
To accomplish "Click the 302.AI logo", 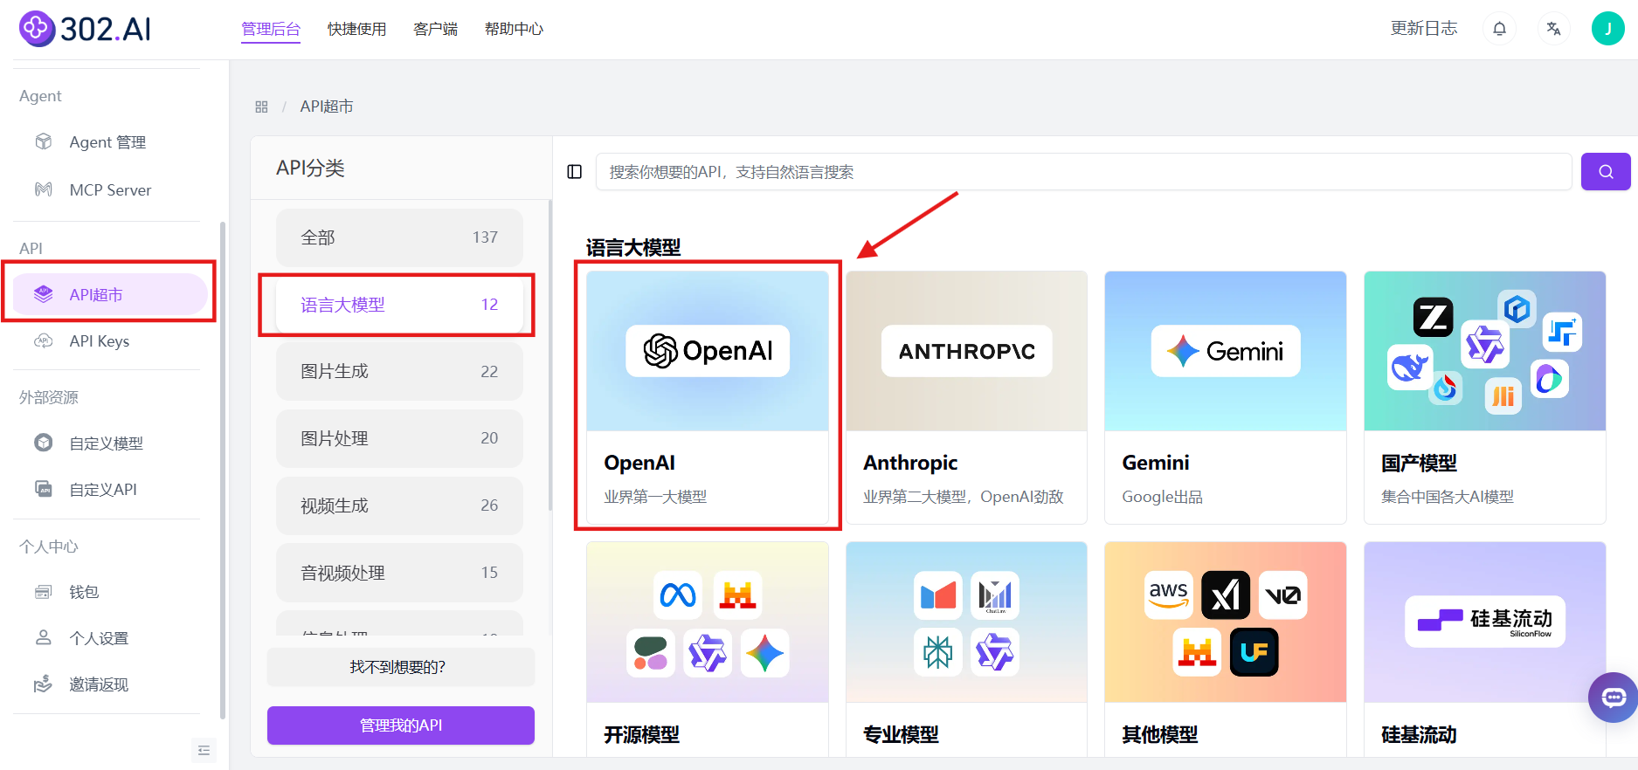I will click(85, 29).
